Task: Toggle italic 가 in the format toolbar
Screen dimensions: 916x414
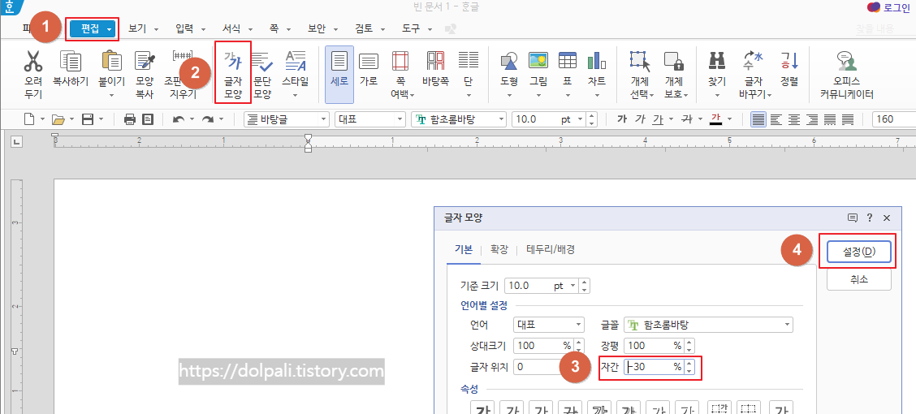Action: [640, 119]
